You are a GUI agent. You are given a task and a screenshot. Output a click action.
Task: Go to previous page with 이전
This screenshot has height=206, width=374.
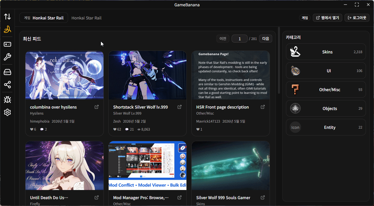(223, 39)
